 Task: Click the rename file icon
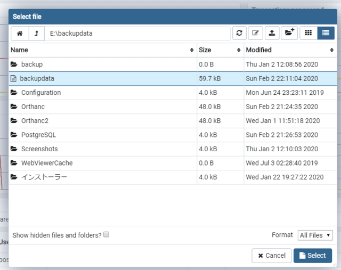[x=256, y=33]
